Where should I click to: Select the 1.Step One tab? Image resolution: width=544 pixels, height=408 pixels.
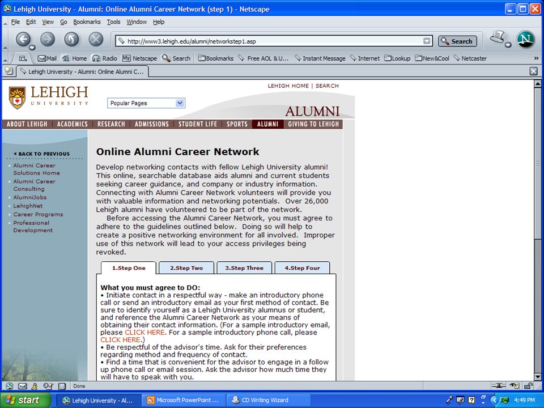coord(129,268)
